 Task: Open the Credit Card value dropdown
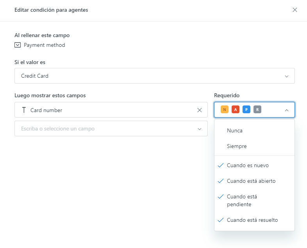tap(154, 76)
